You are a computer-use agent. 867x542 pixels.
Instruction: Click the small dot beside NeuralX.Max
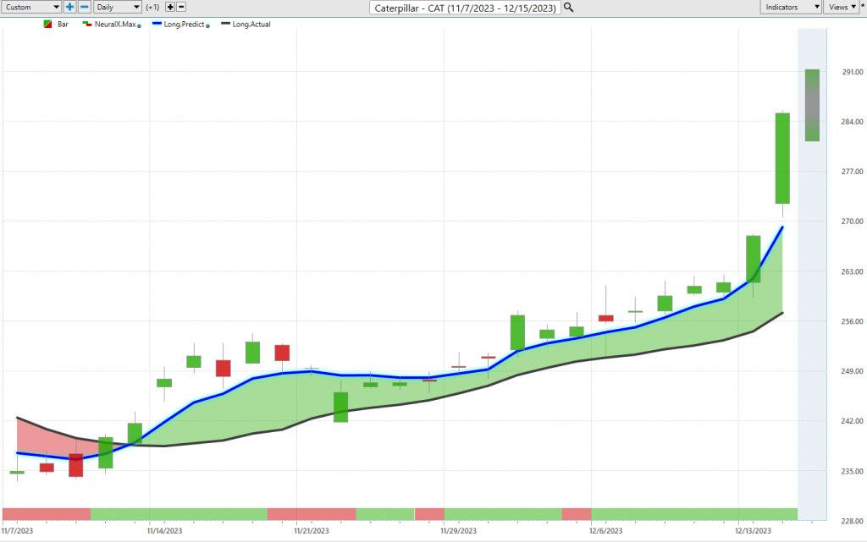[139, 26]
